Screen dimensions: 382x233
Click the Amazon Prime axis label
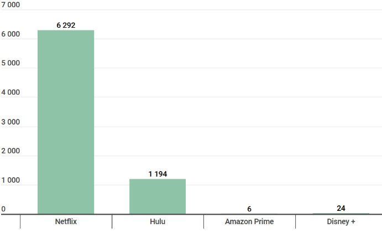pyautogui.click(x=249, y=222)
